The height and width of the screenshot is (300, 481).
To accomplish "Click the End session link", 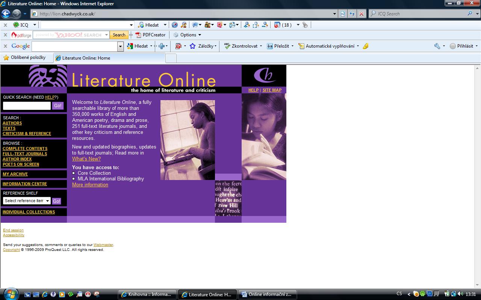I will (x=13, y=230).
